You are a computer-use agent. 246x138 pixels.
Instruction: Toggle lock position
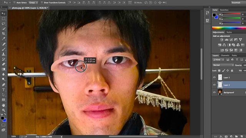[228, 71]
